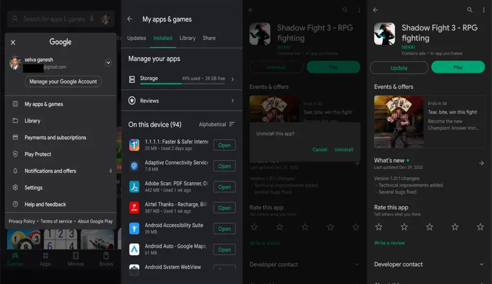Close the Google account menu
The width and height of the screenshot is (492, 284).
click(x=13, y=42)
